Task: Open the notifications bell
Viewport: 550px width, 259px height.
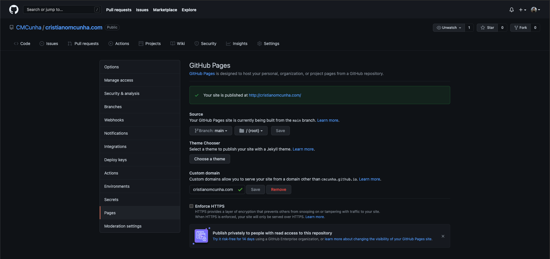Action: pyautogui.click(x=512, y=10)
